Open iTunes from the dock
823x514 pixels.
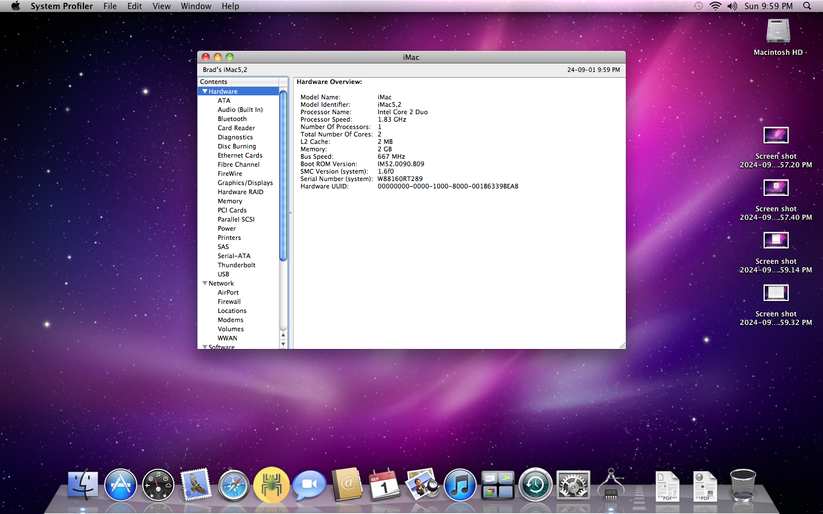coord(460,485)
